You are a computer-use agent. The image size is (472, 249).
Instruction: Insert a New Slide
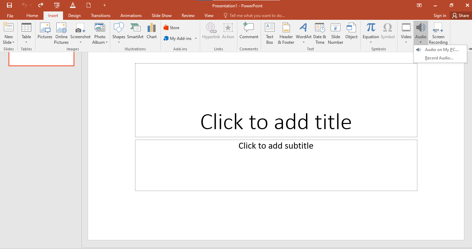click(x=9, y=28)
